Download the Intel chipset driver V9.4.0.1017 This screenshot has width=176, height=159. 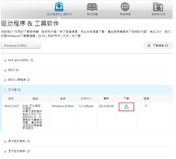pyautogui.click(x=126, y=107)
